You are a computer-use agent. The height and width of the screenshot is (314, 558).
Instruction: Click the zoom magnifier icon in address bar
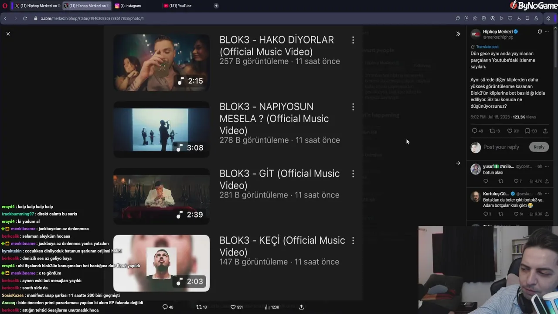click(458, 18)
